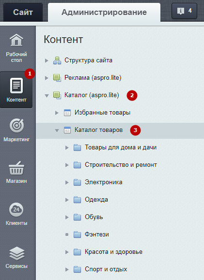The width and height of the screenshot is (204, 280).
Task: Open the Маркетинг target icon
Action: point(16,126)
